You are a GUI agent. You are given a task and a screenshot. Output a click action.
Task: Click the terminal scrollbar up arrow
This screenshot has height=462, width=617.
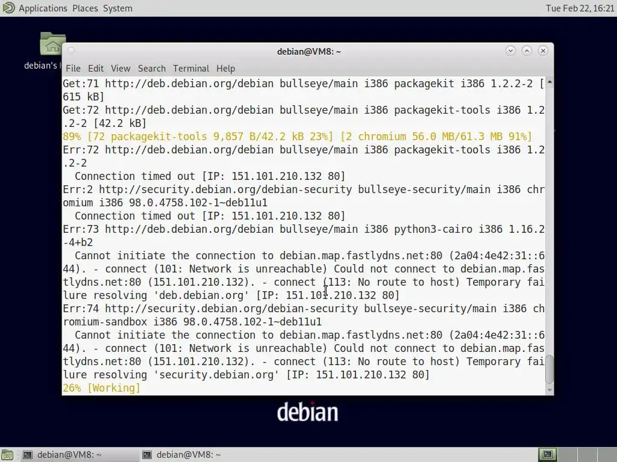click(x=550, y=82)
